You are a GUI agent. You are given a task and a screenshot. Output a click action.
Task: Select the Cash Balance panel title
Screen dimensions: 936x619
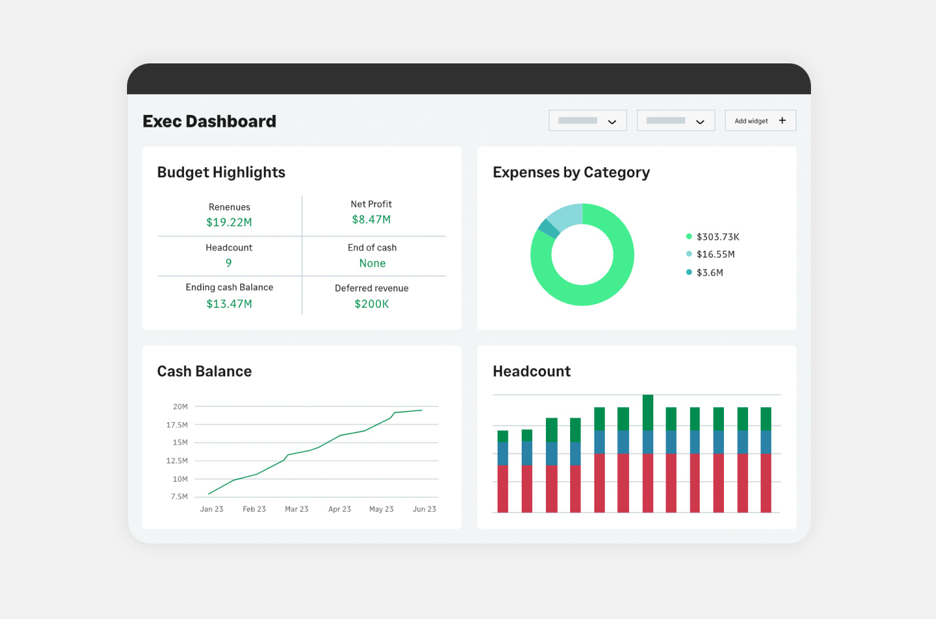pos(204,371)
